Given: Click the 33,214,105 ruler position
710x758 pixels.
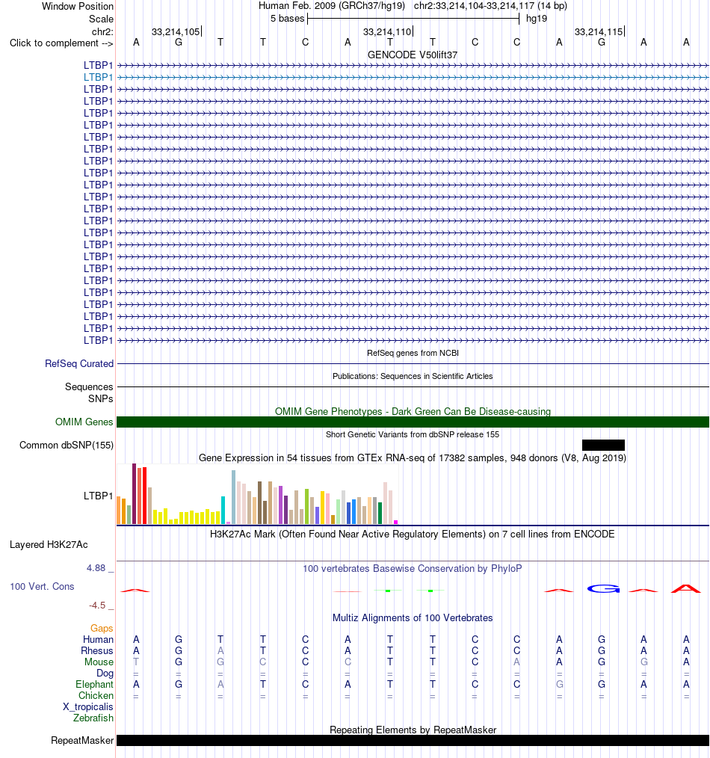Looking at the screenshot, I should tap(176, 32).
